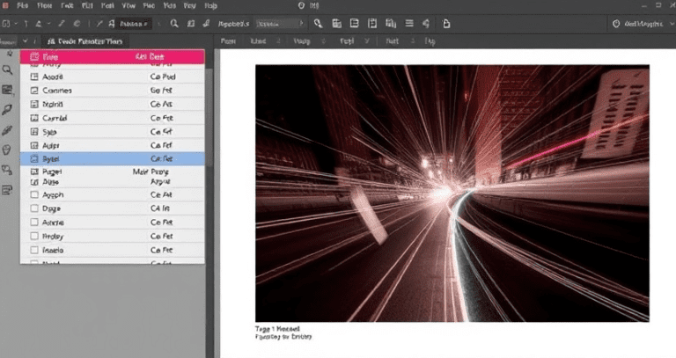
Task: Toggle the checkbox on the 'Ashone' row
Action: pyautogui.click(x=35, y=223)
